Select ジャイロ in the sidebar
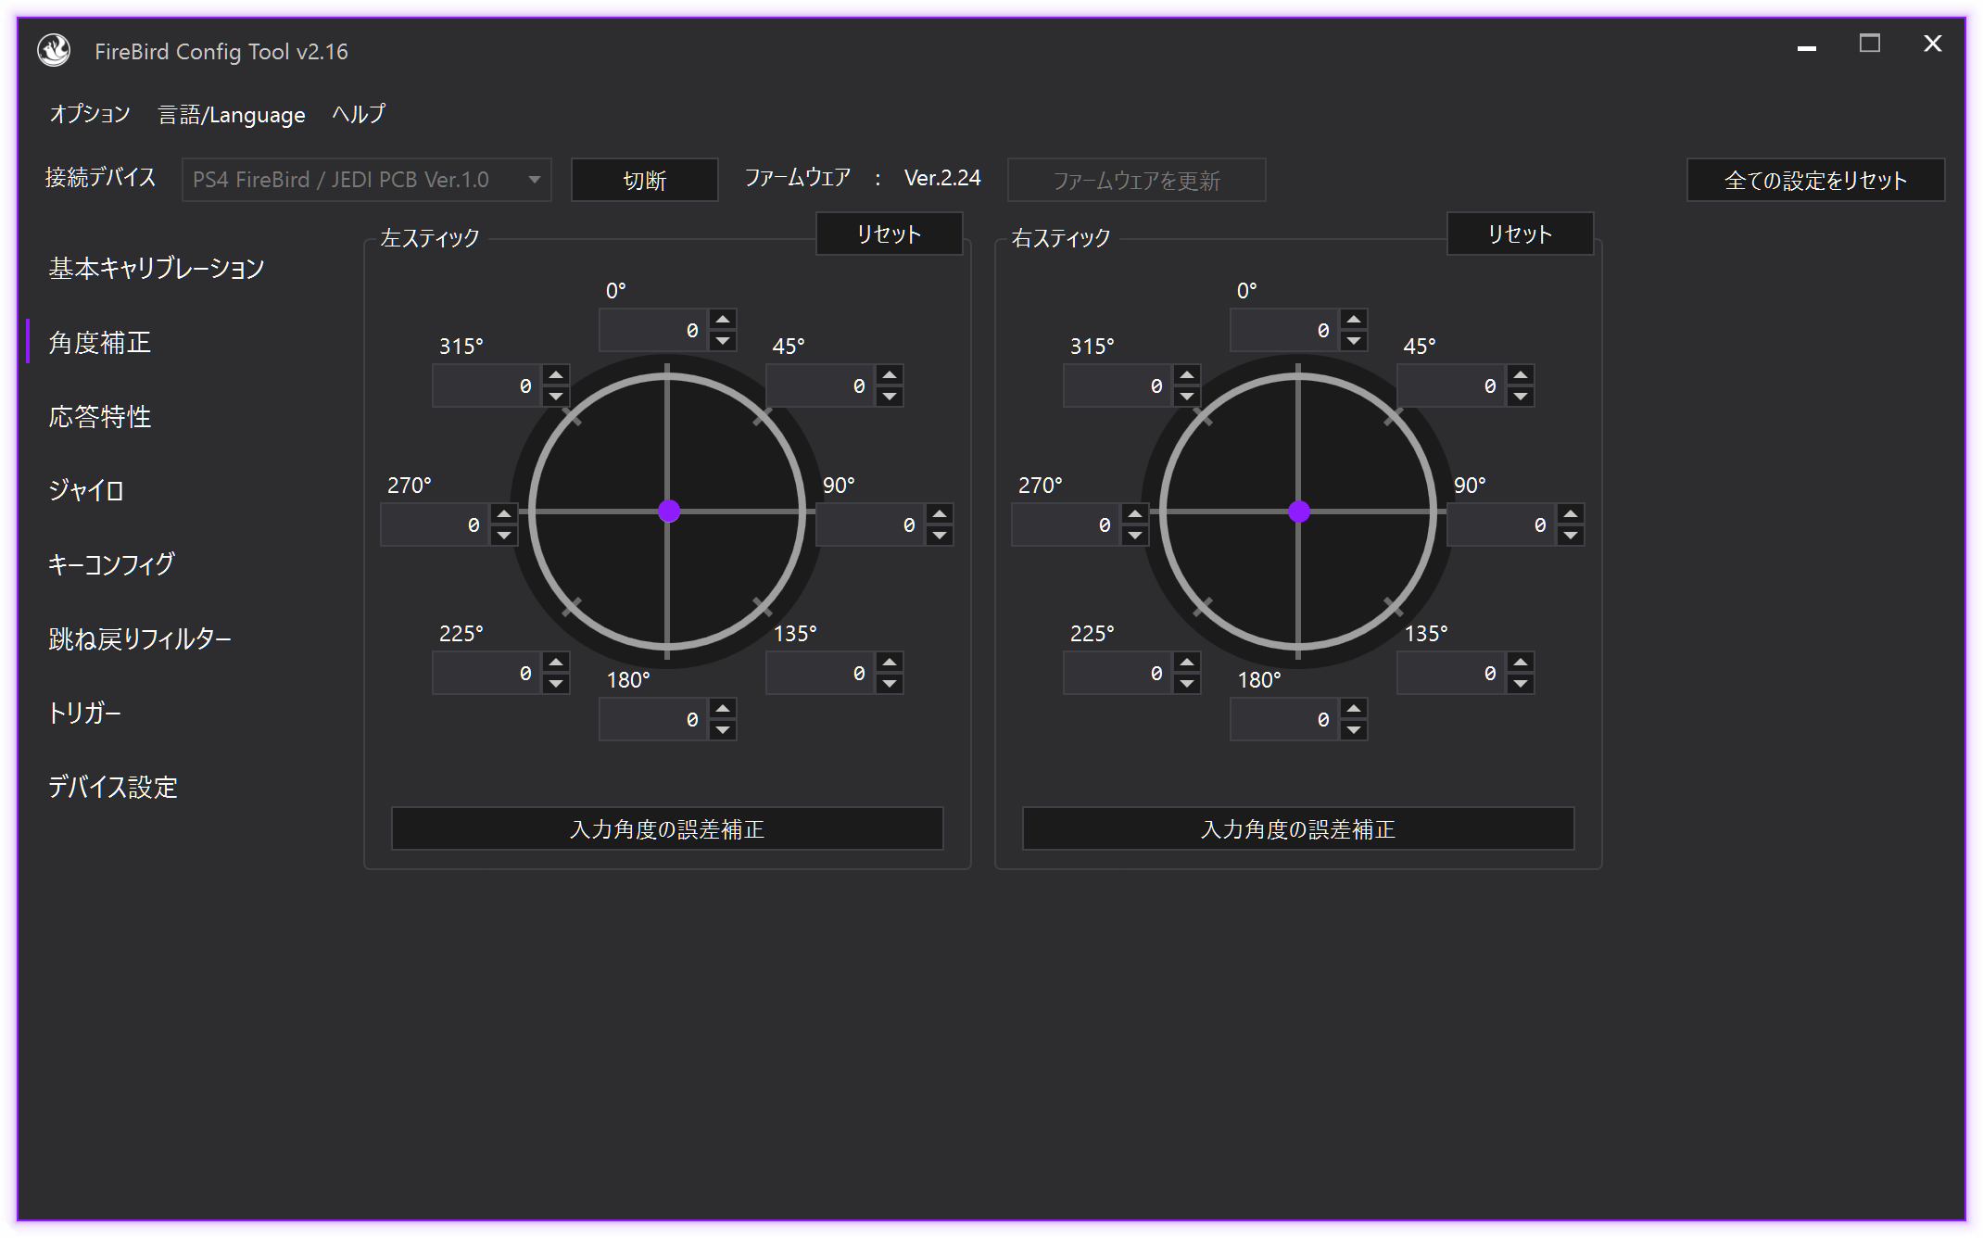1983x1238 pixels. (x=86, y=490)
